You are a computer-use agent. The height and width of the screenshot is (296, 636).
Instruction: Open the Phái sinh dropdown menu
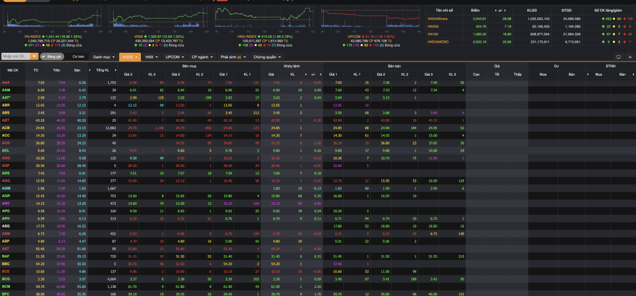(x=234, y=56)
